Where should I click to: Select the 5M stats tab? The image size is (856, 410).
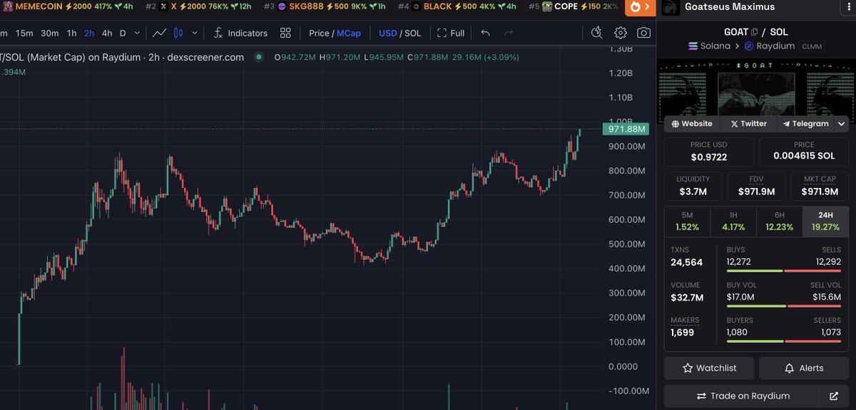(x=687, y=221)
